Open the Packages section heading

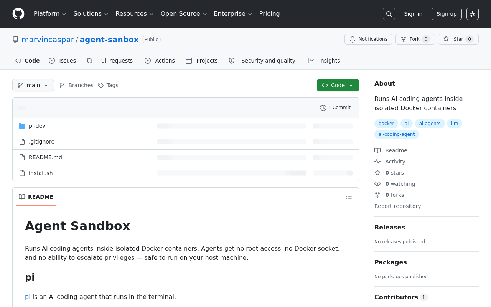[x=390, y=262]
